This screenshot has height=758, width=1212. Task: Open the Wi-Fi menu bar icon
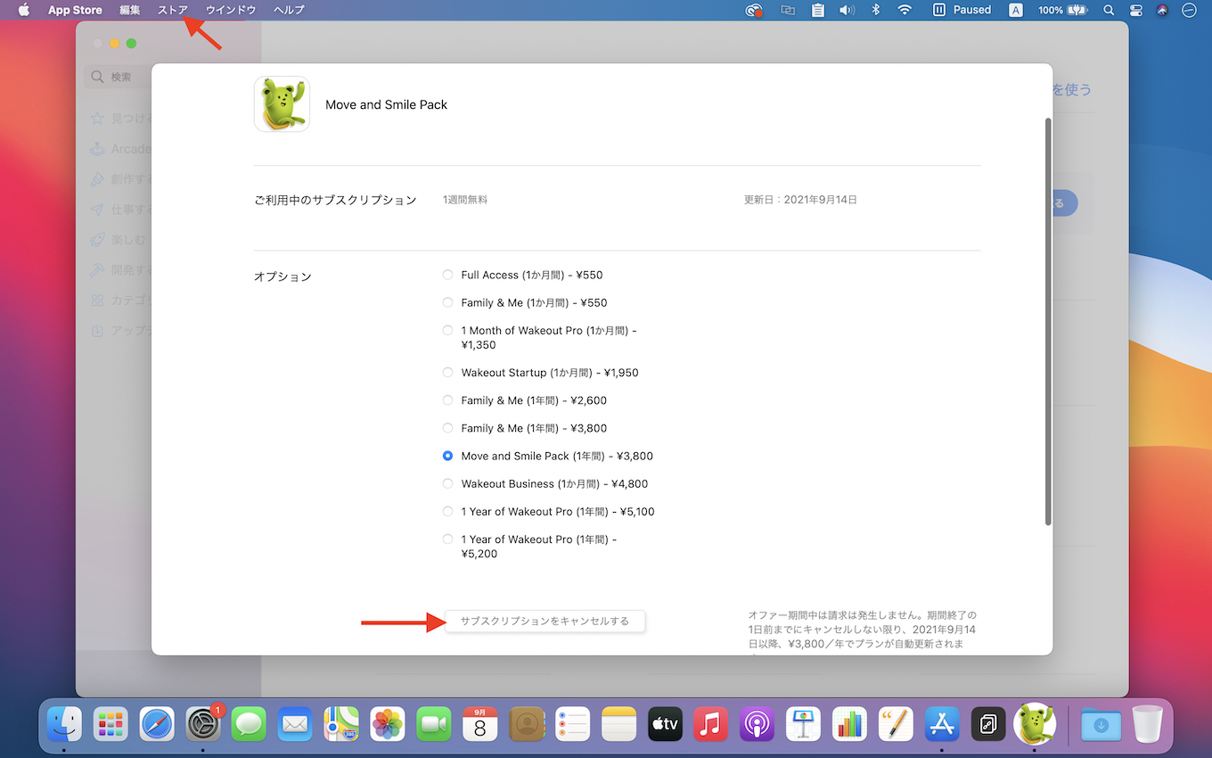coord(905,10)
